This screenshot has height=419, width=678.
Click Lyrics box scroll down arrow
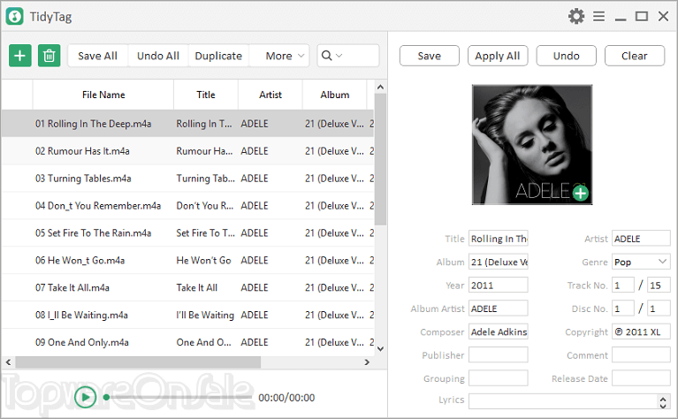pyautogui.click(x=663, y=405)
